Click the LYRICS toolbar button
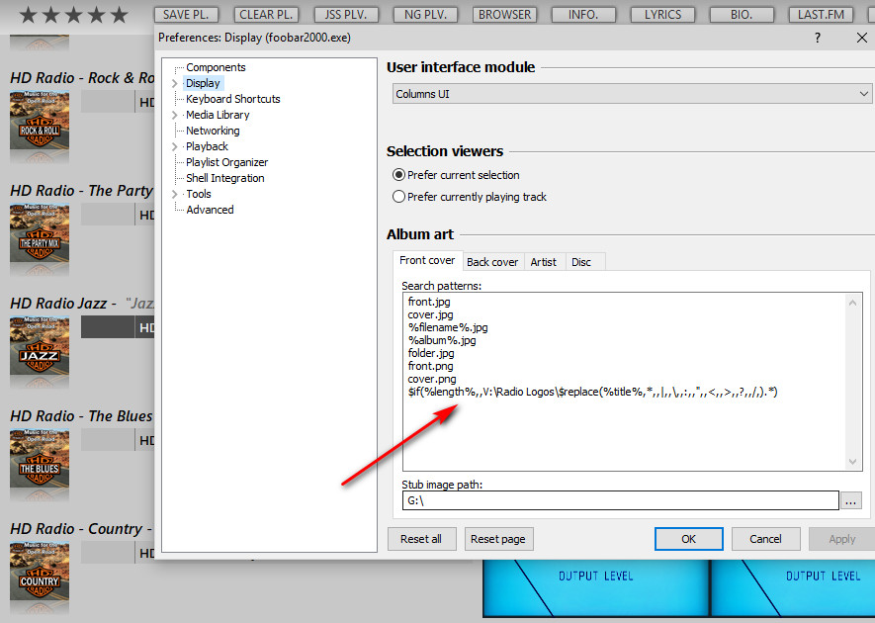 coord(662,15)
